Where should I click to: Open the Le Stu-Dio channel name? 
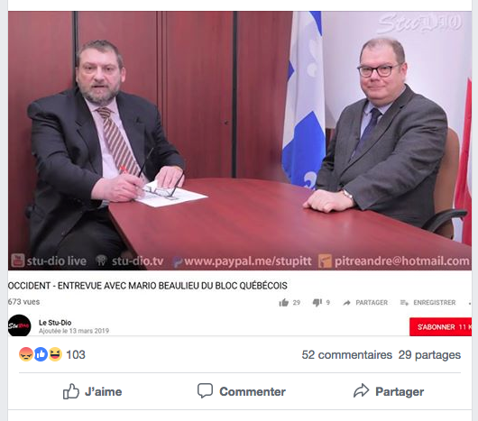coord(55,323)
